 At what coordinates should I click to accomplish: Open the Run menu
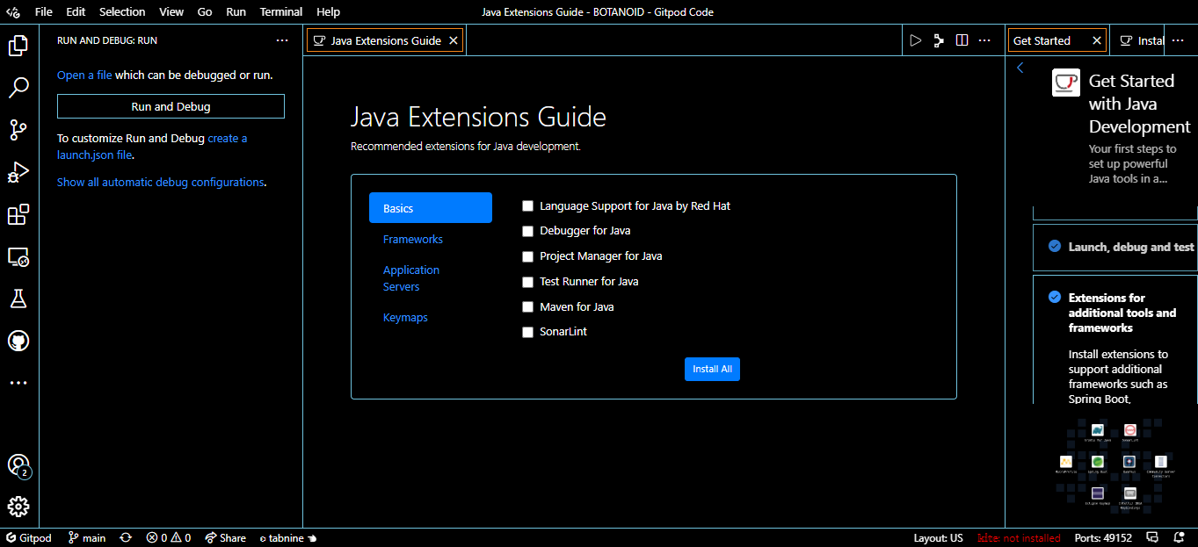[x=236, y=12]
